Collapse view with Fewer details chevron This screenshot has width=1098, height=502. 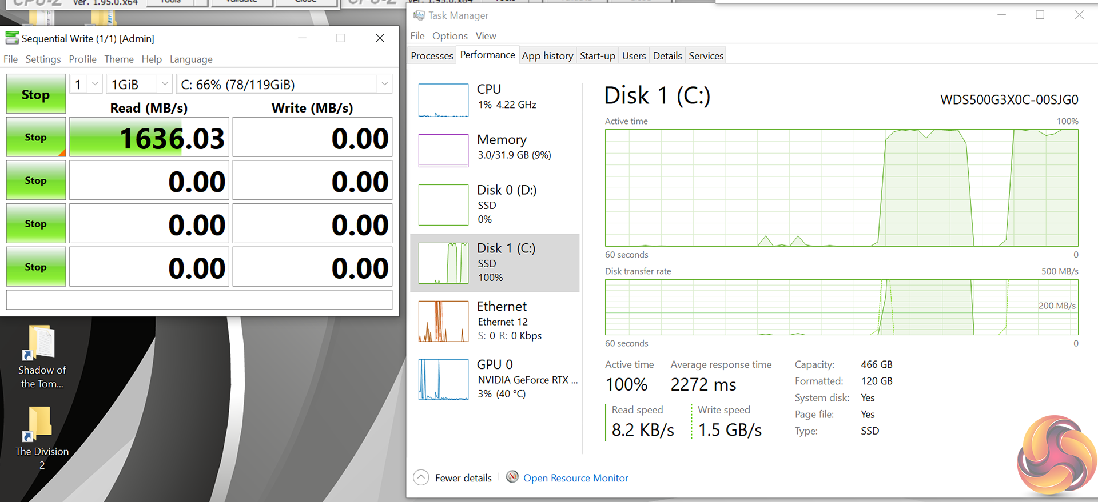[421, 477]
